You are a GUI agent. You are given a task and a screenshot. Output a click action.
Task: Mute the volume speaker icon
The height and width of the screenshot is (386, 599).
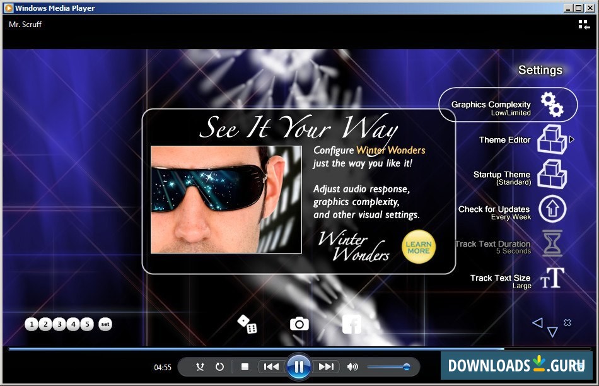point(352,367)
